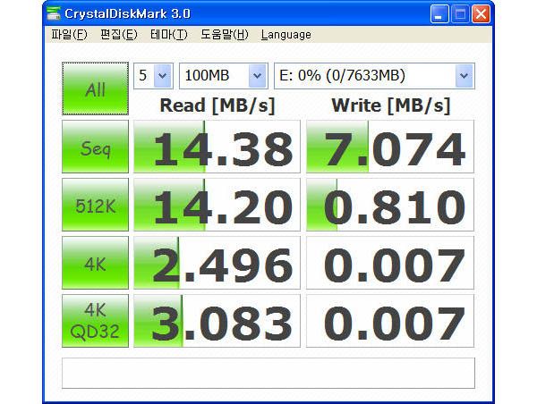
Task: Click the 4K QD32 read value 3.083
Action: click(217, 321)
